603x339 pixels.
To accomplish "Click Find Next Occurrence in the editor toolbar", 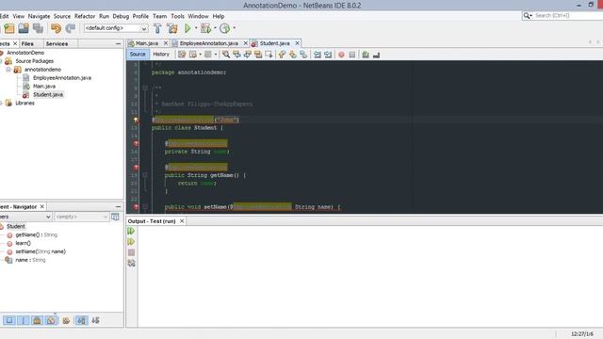I will click(247, 55).
